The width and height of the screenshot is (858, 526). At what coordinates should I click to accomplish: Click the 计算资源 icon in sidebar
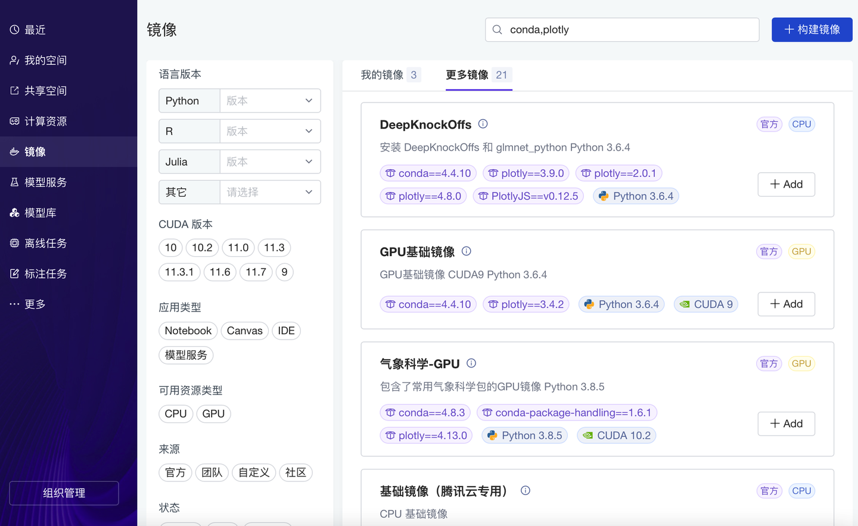14,121
